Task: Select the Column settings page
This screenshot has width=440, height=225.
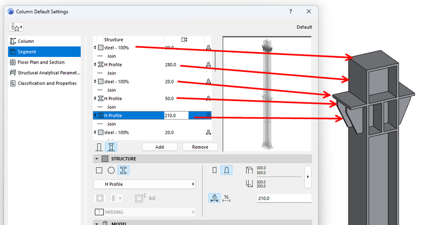Action: [45, 41]
